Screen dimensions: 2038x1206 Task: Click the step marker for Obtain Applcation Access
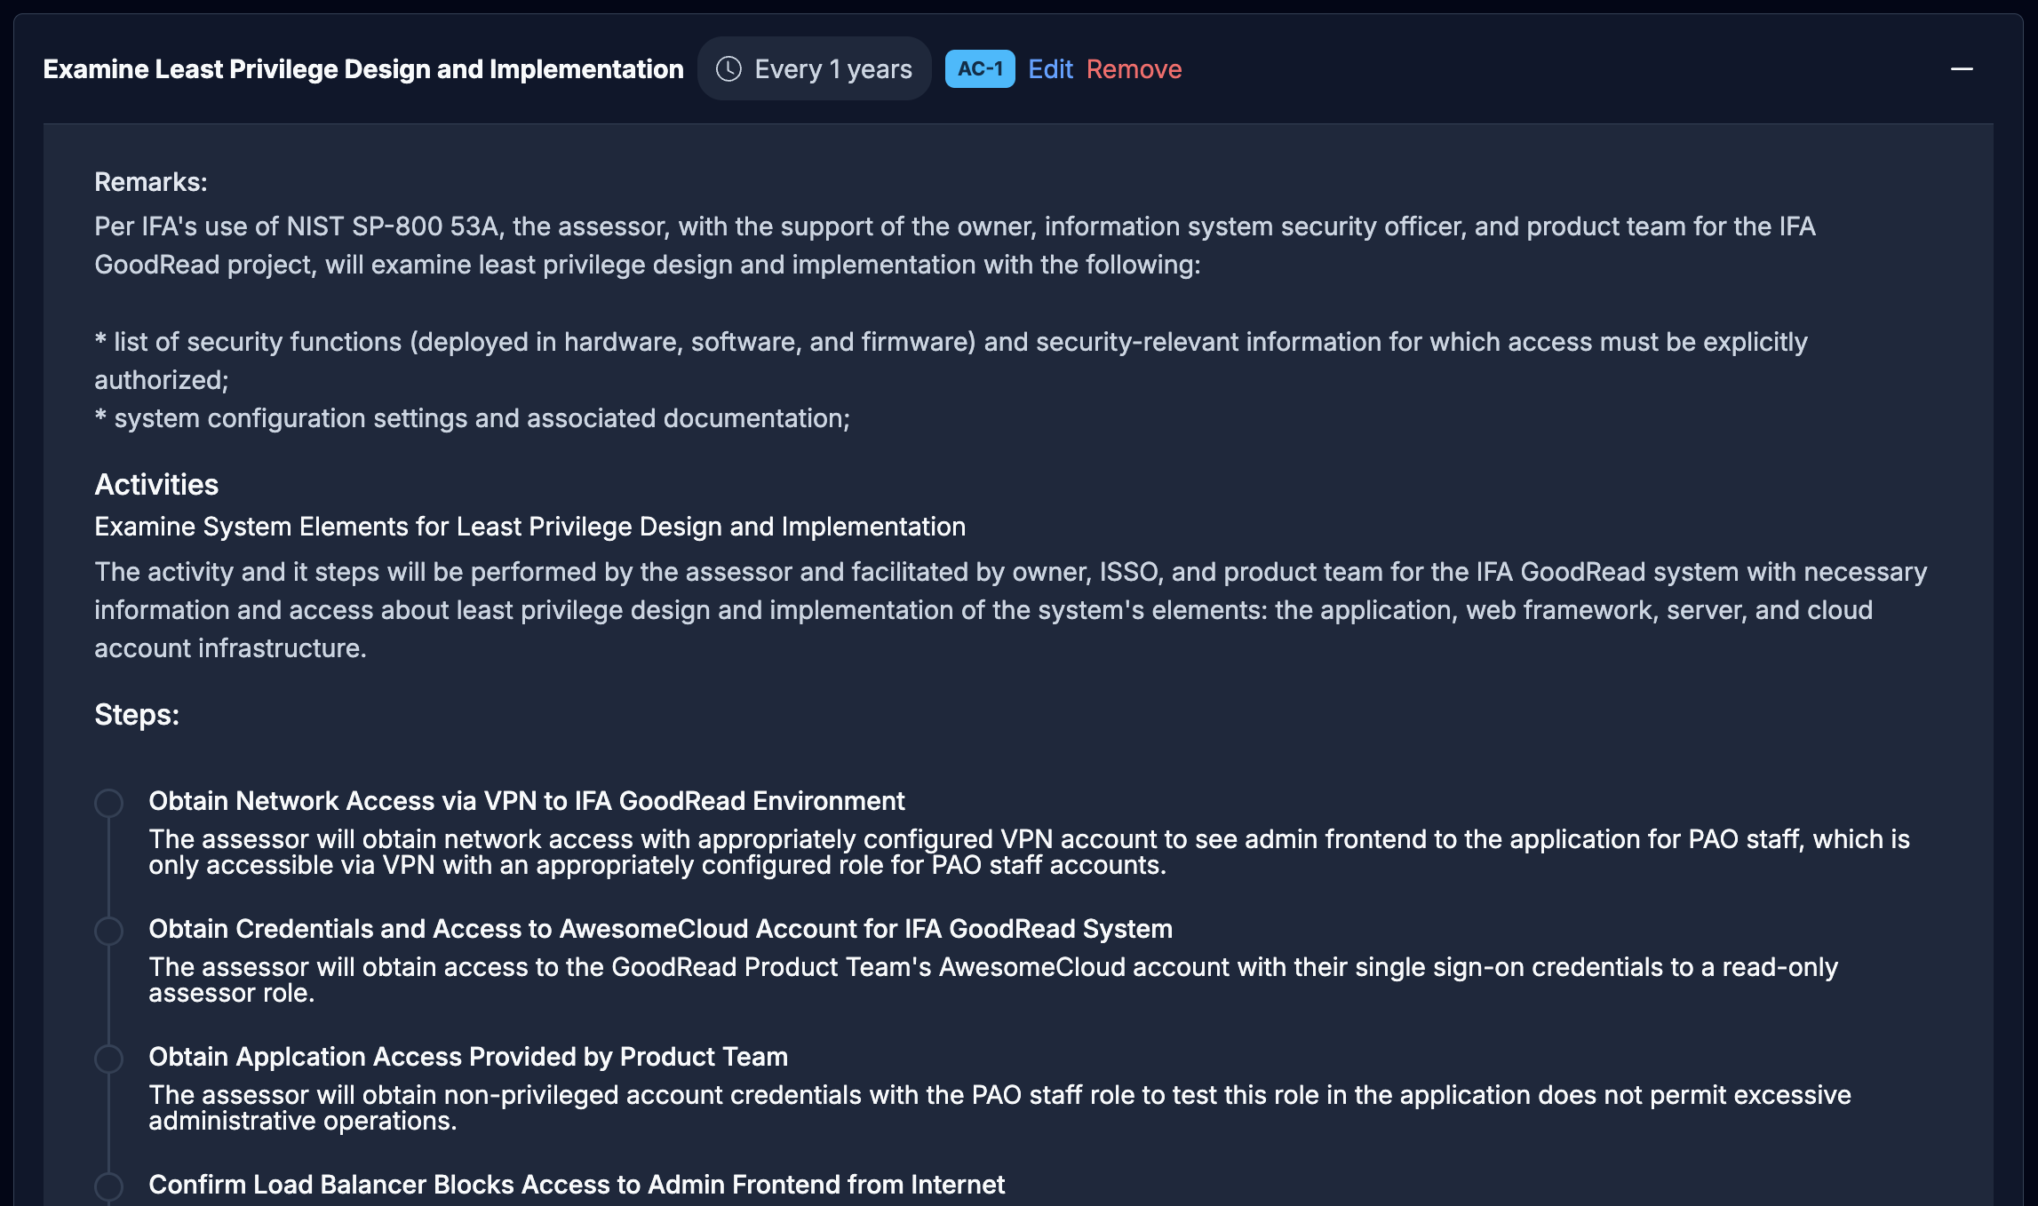coord(108,1059)
